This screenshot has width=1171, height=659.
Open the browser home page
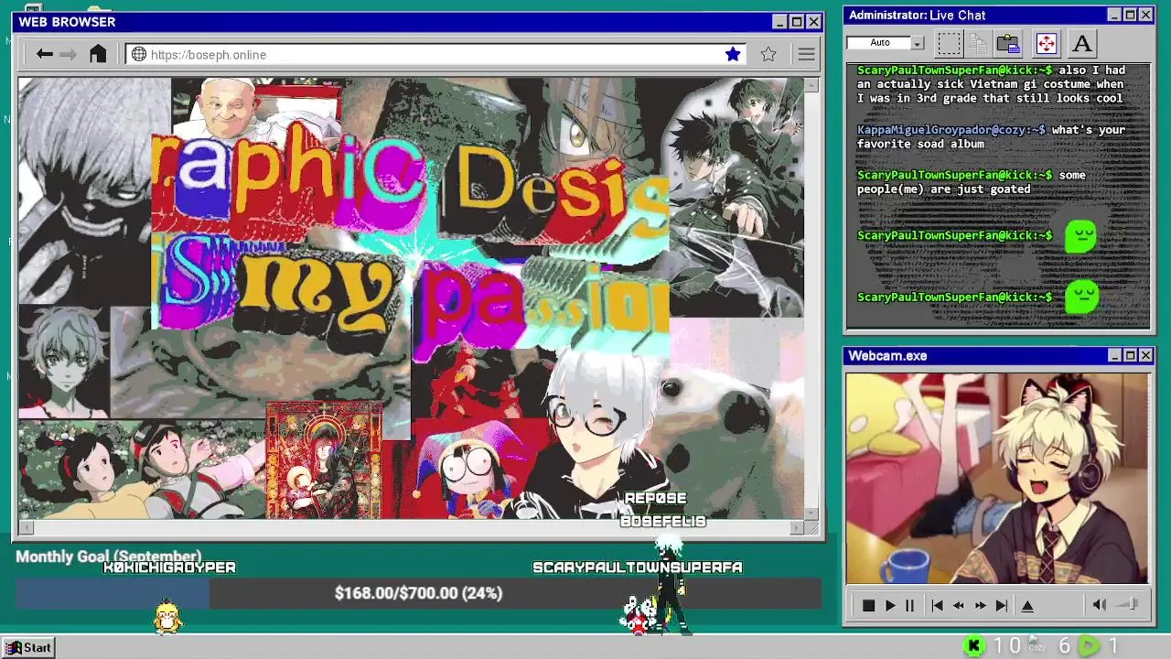[x=98, y=54]
